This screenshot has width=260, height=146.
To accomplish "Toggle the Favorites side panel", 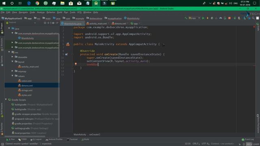I will (2, 129).
